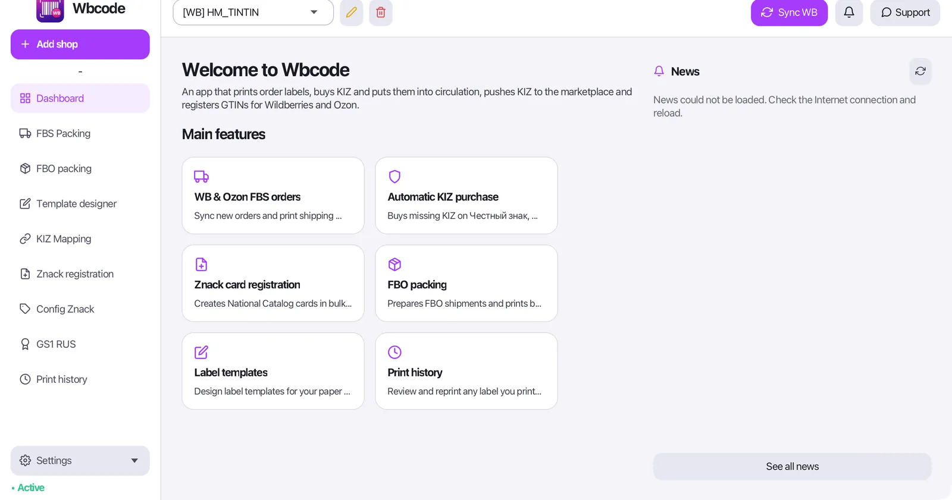Click the shield icon on Automatic KIZ purchase

[394, 177]
